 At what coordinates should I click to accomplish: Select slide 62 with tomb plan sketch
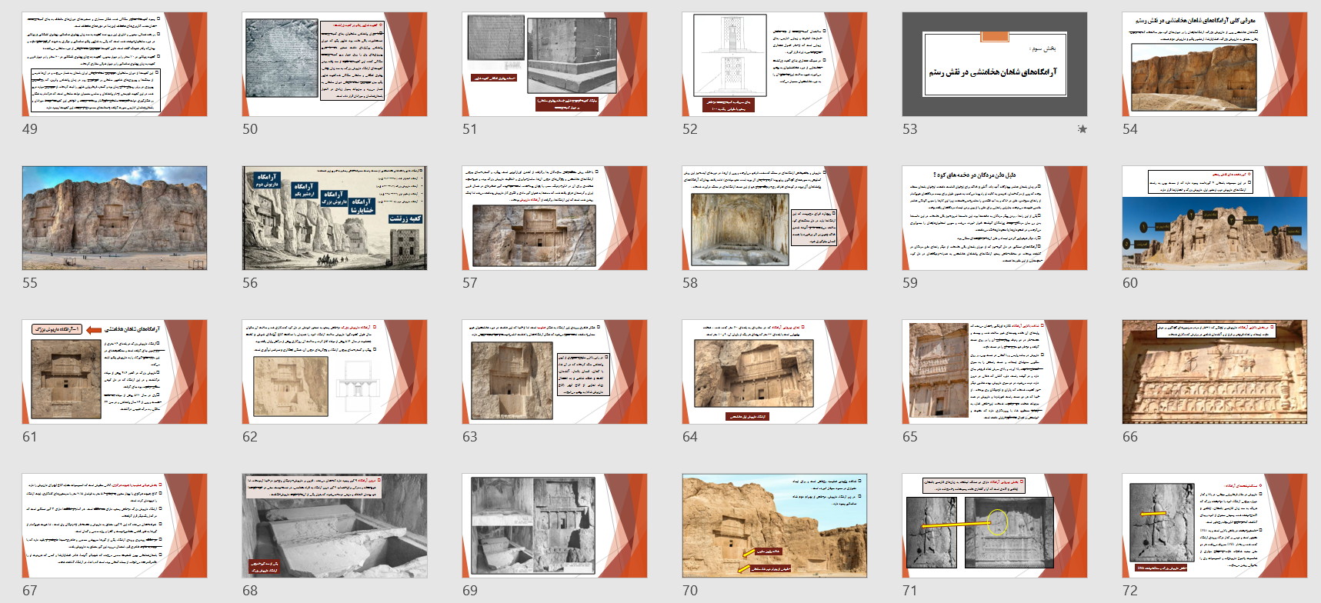coord(335,372)
